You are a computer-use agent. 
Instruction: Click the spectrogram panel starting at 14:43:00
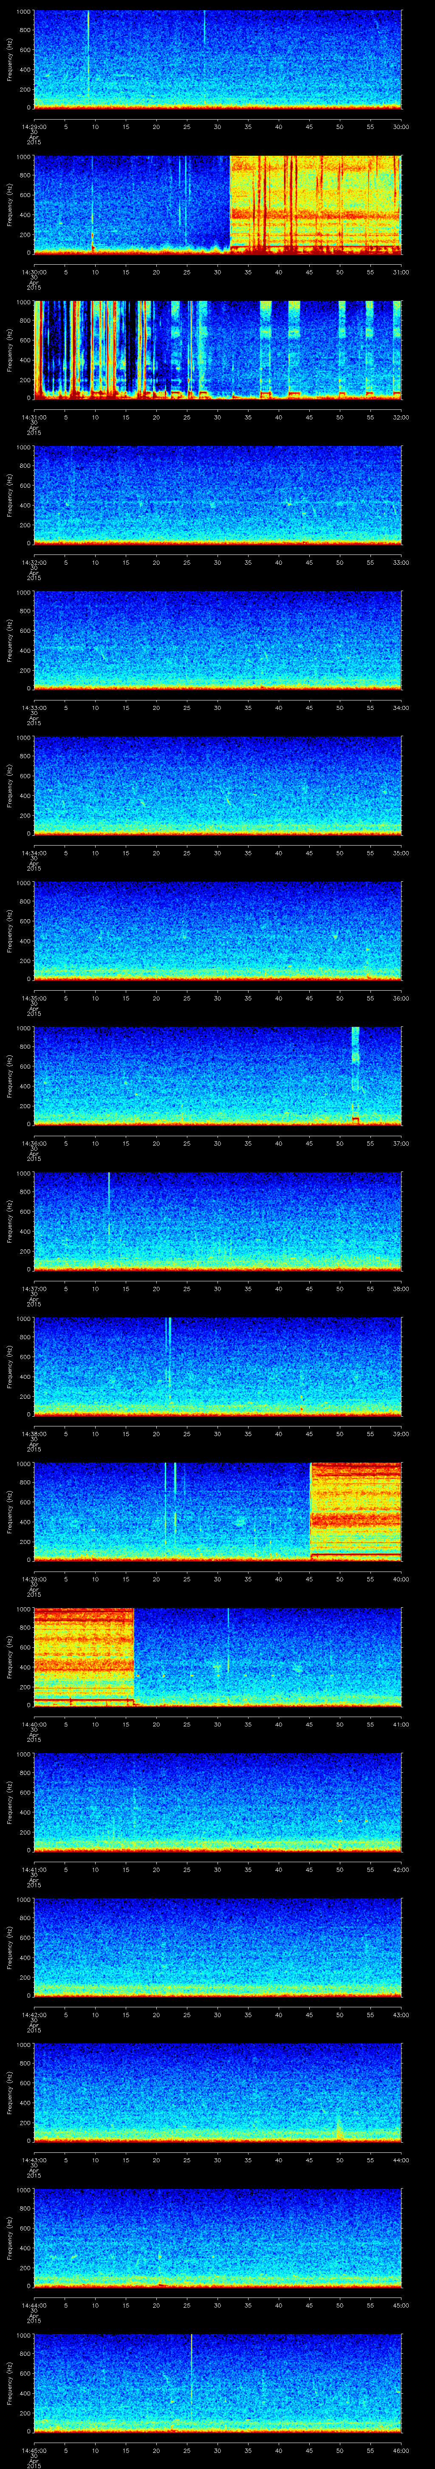tap(218, 2092)
